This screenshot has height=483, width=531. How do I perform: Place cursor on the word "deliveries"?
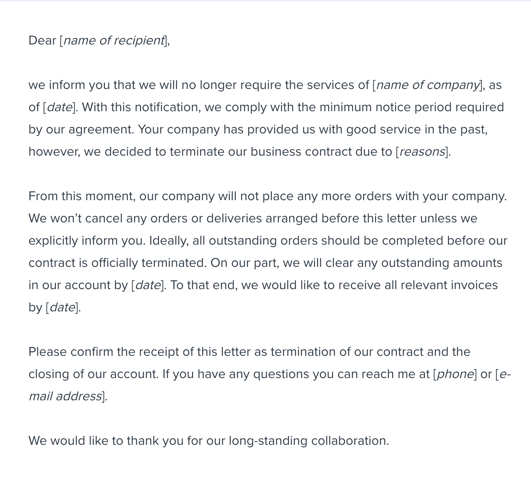click(x=234, y=219)
